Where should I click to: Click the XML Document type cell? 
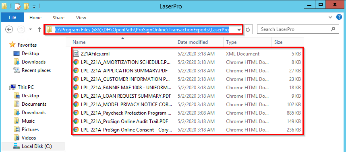(242, 53)
